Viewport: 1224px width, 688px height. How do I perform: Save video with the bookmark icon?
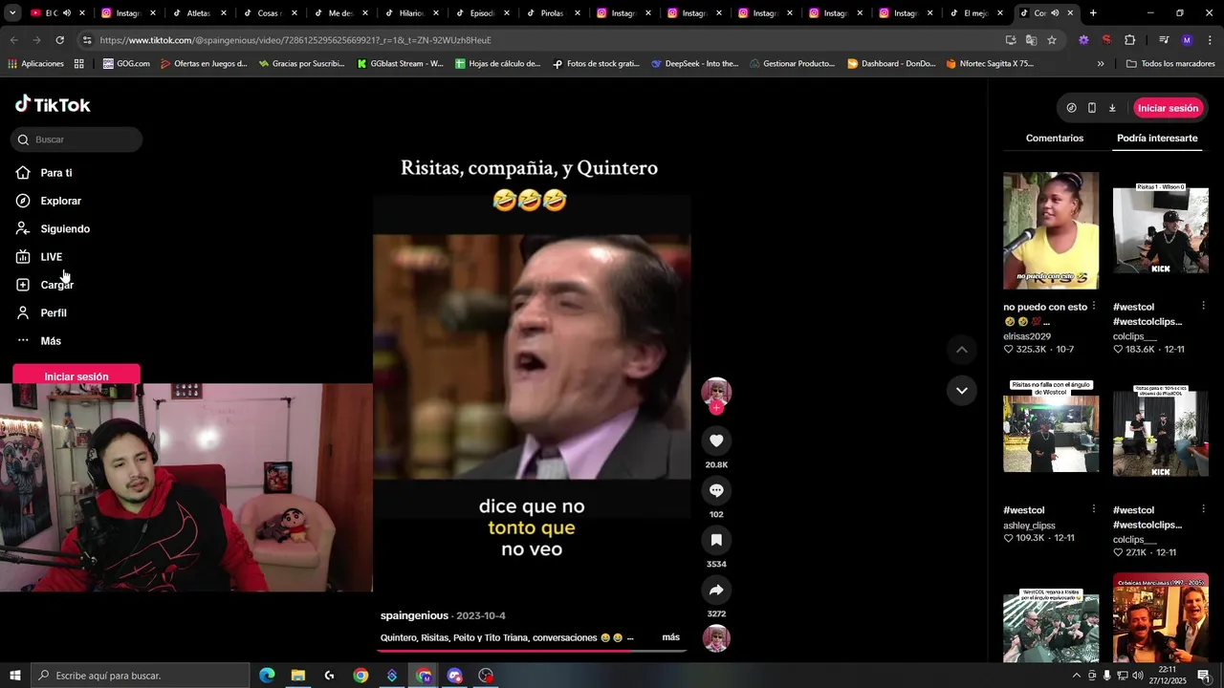pyautogui.click(x=716, y=540)
